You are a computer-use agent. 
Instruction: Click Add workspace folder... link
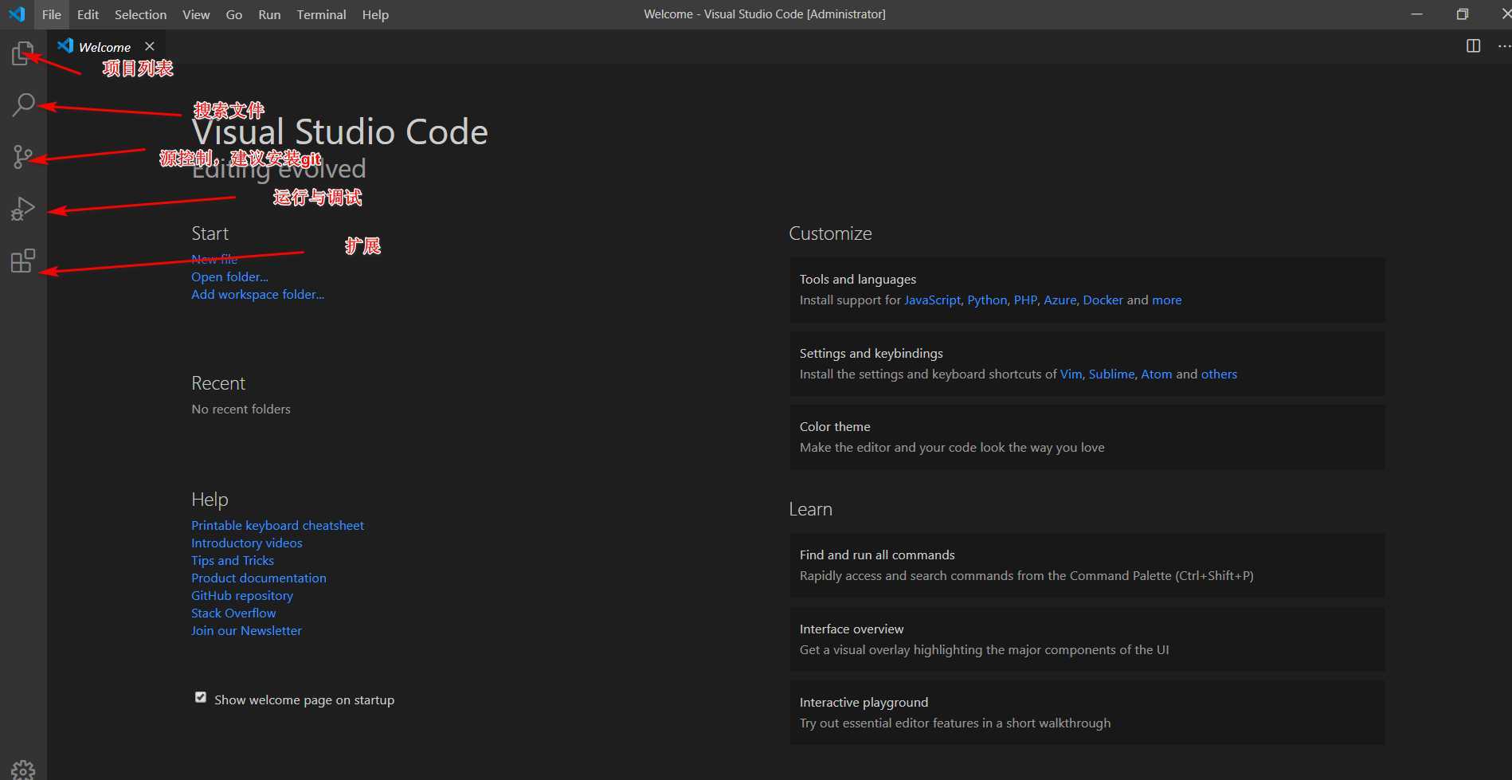[257, 294]
